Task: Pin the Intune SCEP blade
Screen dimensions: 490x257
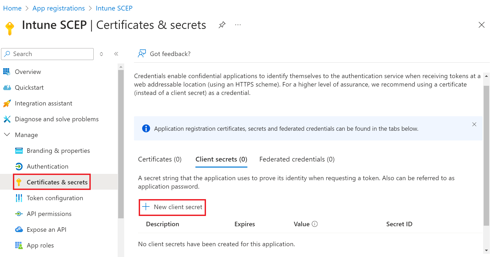Action: coord(222,25)
